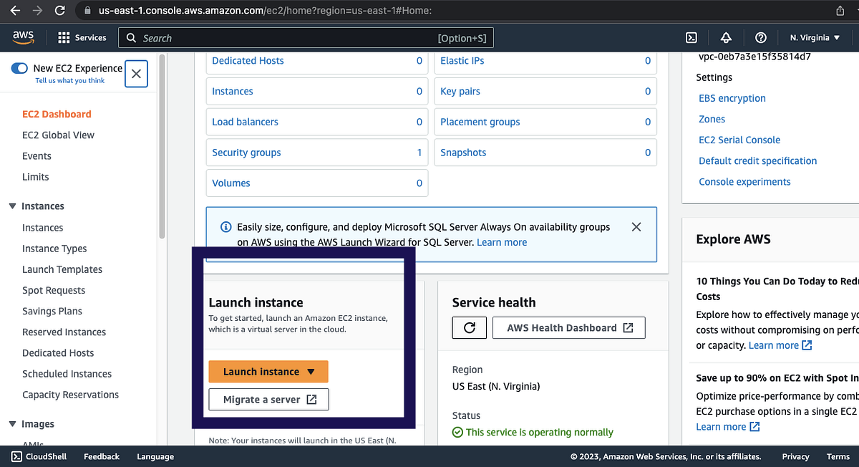Open help using the question mark icon

pos(760,37)
